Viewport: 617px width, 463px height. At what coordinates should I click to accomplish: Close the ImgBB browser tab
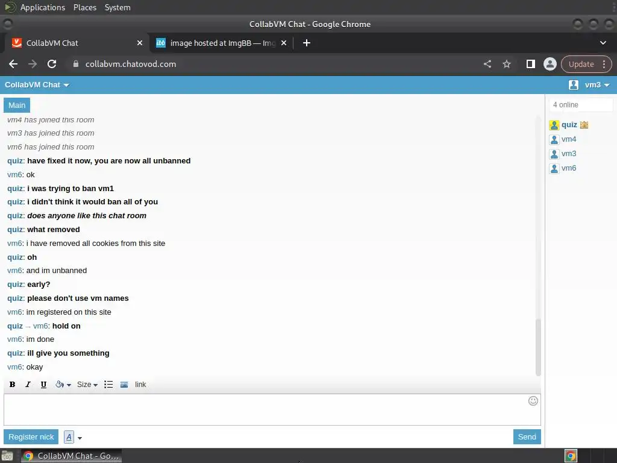[284, 43]
